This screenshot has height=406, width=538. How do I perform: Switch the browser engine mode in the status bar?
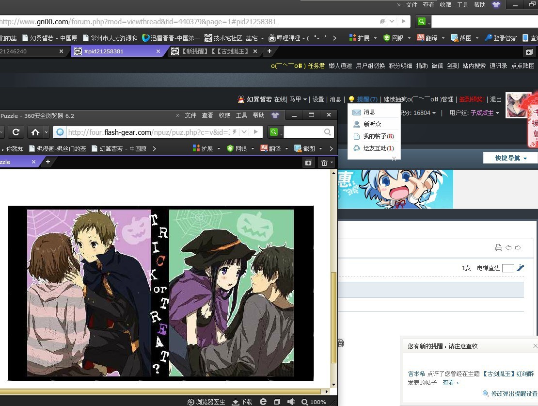click(263, 402)
